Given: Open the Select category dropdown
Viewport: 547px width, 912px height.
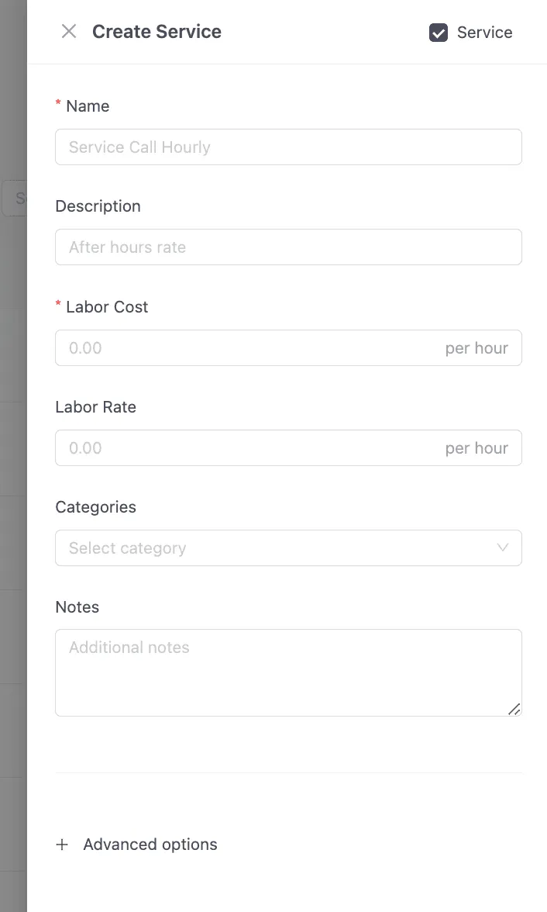Looking at the screenshot, I should point(279,548).
